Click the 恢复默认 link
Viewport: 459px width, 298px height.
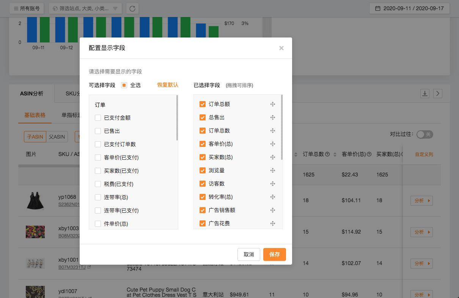pos(168,85)
